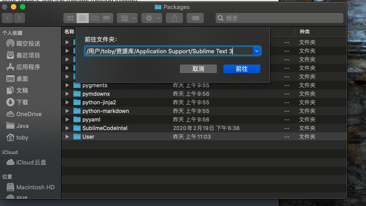Switch to gallery view mode
This screenshot has height=206, width=366.
106,18
